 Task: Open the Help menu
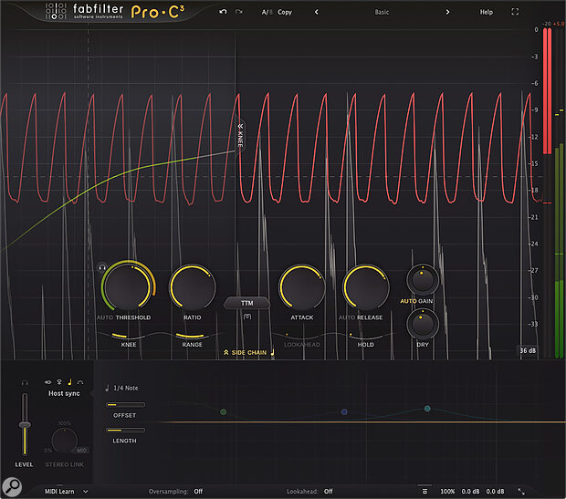point(486,12)
